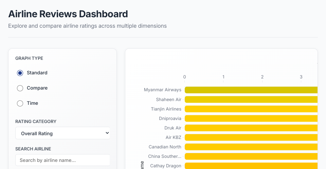Click the Druk Air bar
This screenshot has width=326, height=169.
(251, 128)
